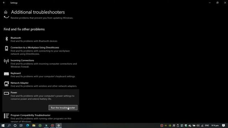Launch Microsoft Edge from taskbar

pyautogui.click(x=28, y=126)
